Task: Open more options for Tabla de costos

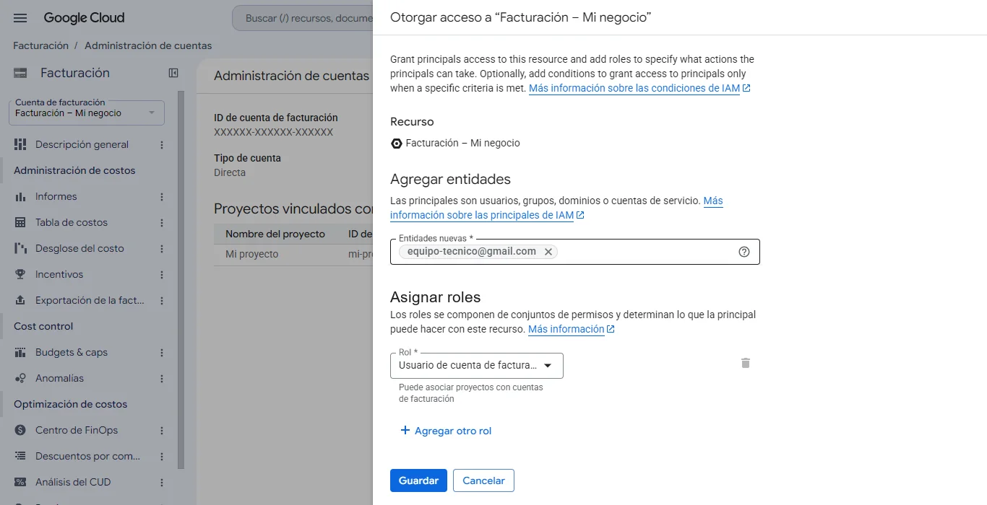Action: [162, 223]
